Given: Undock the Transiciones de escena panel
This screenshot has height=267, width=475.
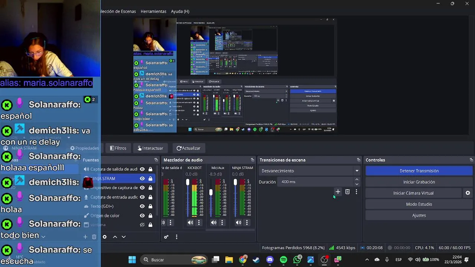Looking at the screenshot, I should click(358, 160).
